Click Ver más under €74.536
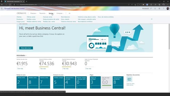 42,69
